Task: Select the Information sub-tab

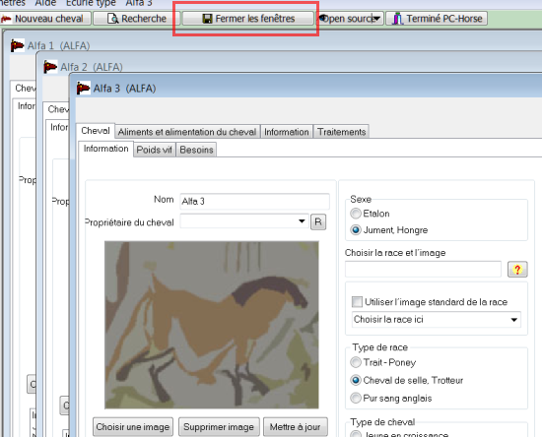Action: click(x=105, y=149)
